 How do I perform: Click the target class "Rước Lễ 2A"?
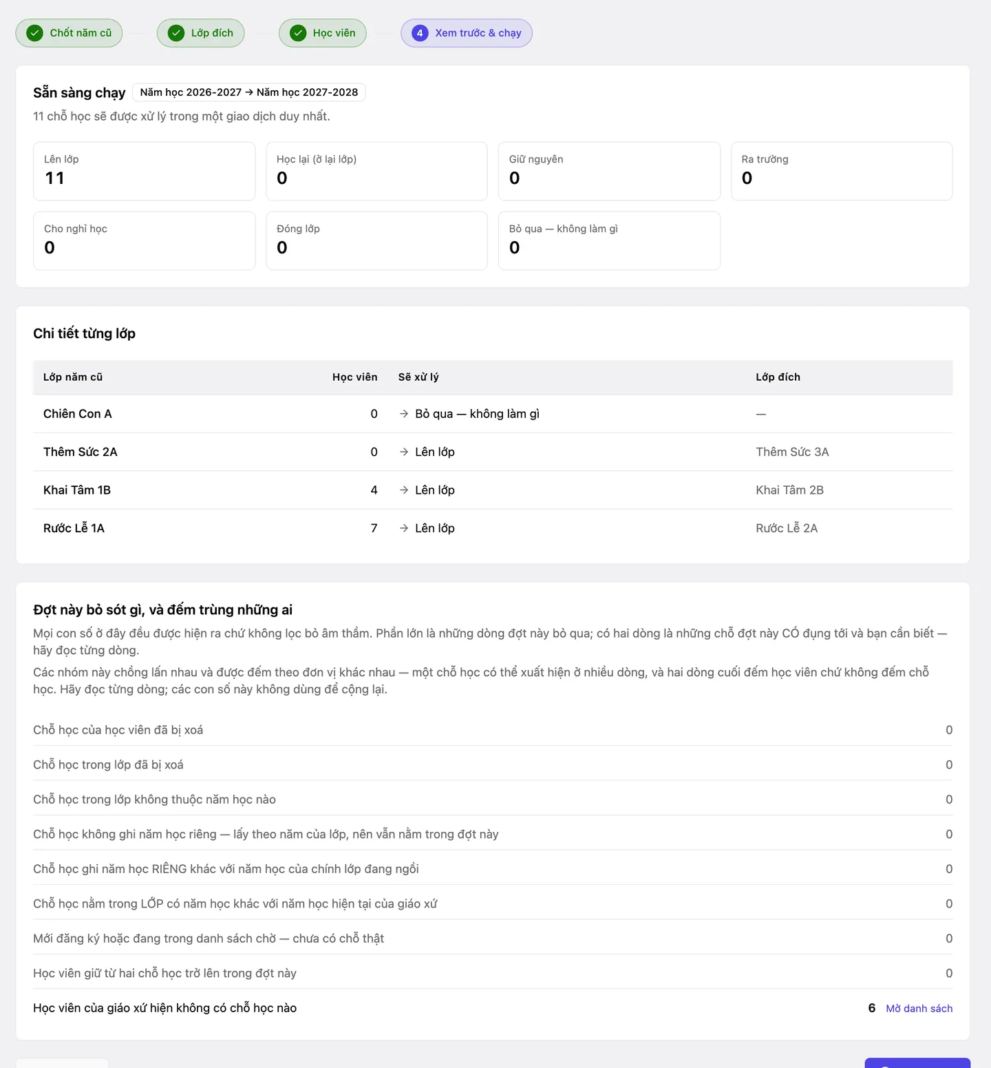(x=787, y=528)
